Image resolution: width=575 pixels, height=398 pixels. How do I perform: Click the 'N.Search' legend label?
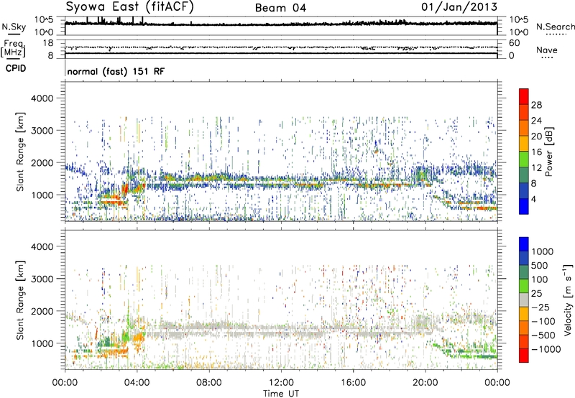555,27
